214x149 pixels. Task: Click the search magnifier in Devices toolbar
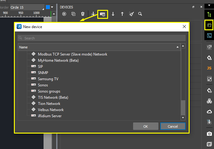[140, 14]
